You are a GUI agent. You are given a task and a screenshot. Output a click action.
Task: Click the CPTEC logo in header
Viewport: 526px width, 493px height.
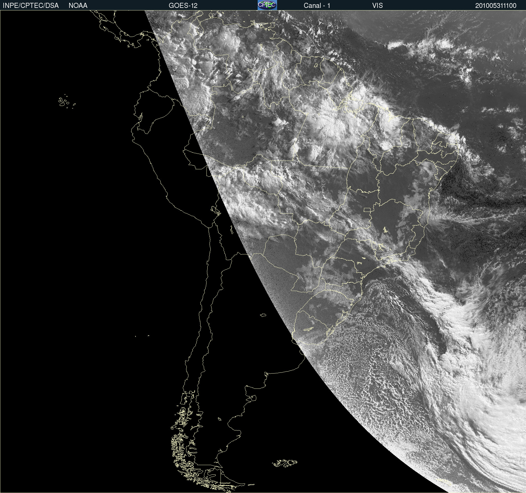coord(267,5)
